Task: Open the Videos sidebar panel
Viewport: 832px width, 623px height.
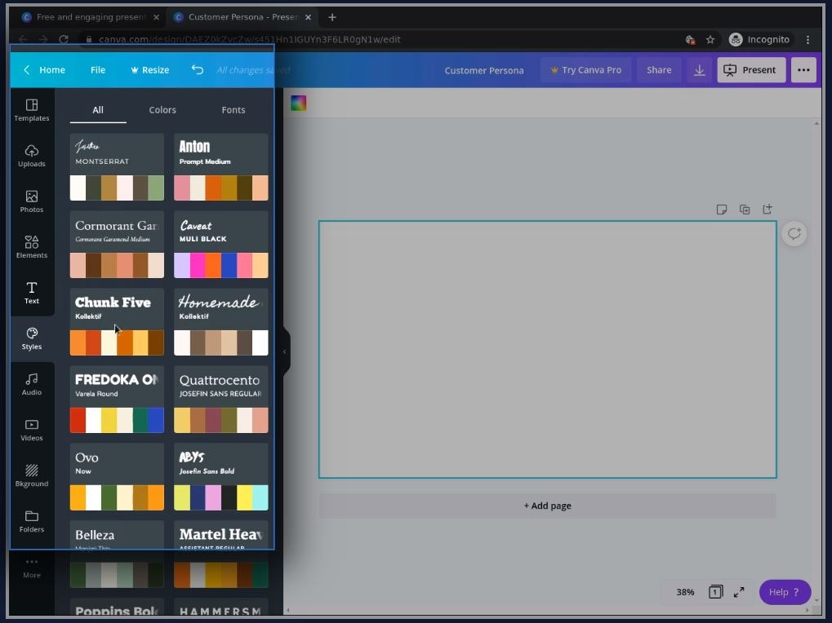Action: click(32, 431)
